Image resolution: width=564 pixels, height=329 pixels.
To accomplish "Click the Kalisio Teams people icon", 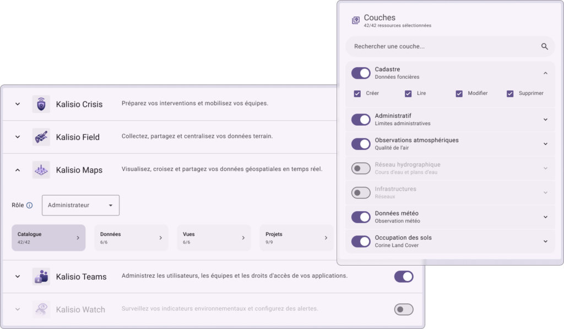I will point(41,277).
